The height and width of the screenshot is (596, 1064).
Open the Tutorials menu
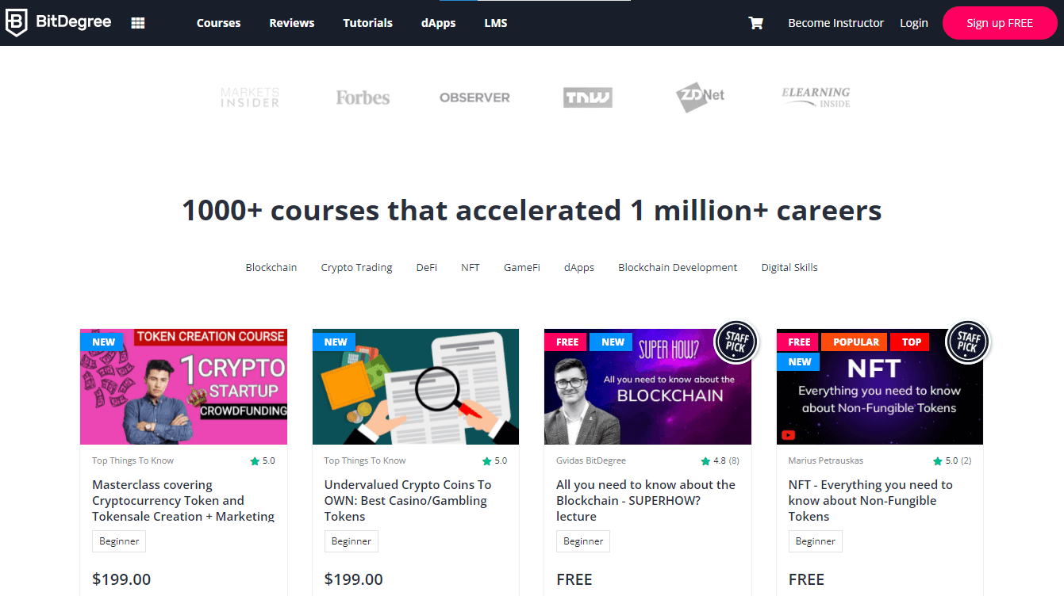[x=368, y=23]
